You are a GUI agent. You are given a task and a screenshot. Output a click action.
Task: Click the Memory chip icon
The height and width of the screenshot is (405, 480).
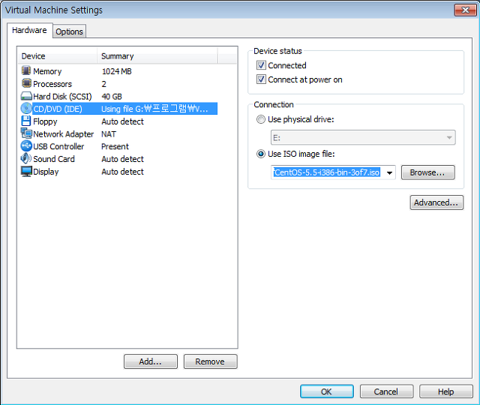pos(26,70)
